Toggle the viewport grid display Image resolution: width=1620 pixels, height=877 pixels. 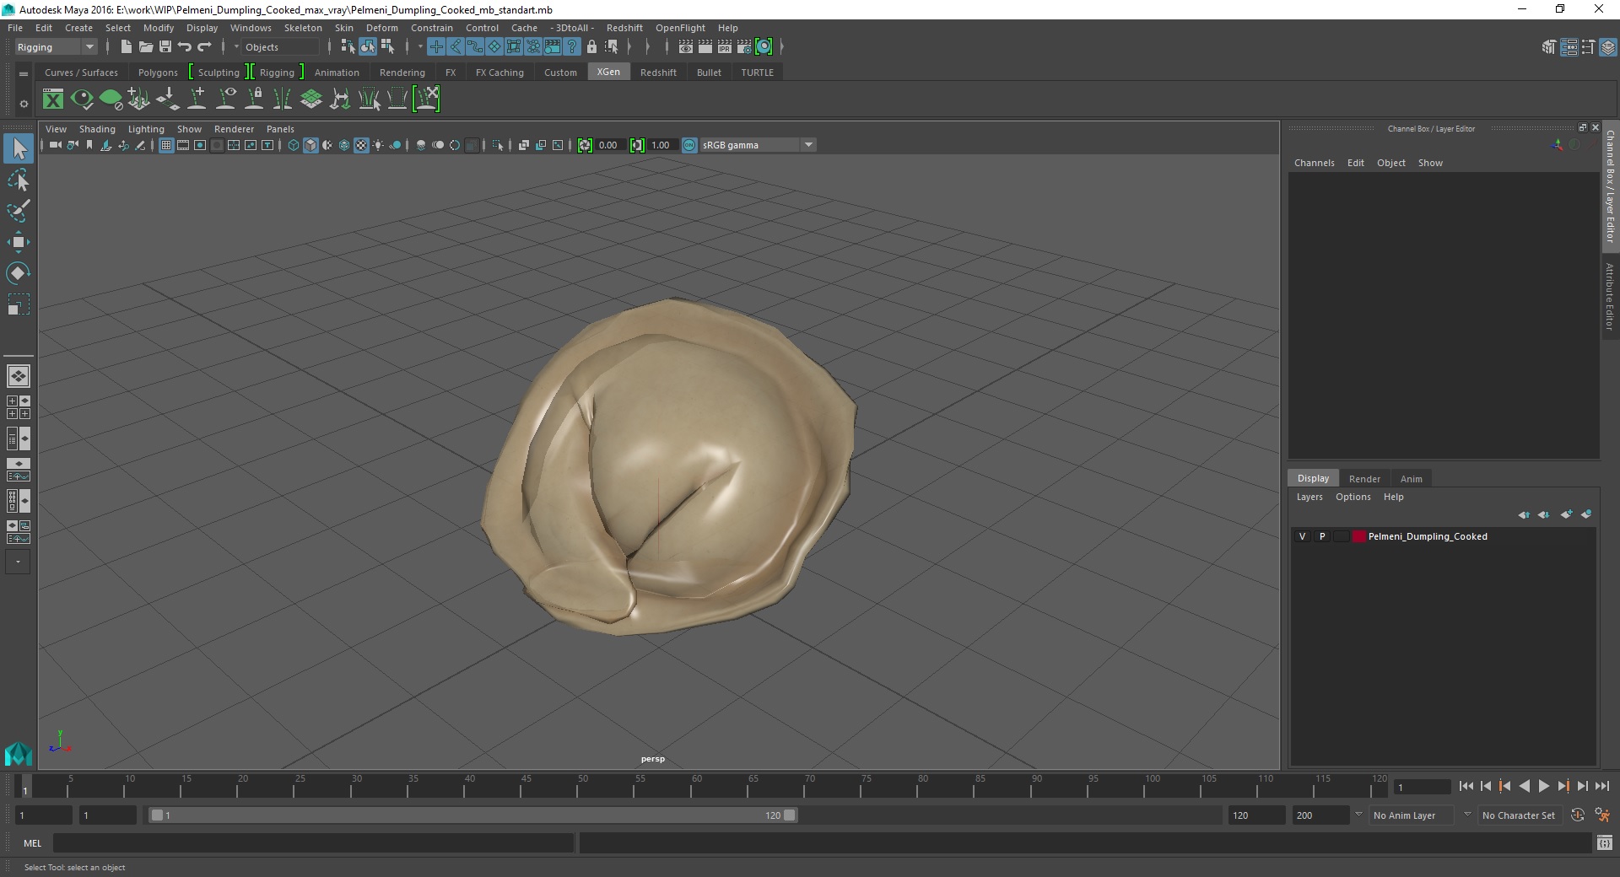point(166,146)
